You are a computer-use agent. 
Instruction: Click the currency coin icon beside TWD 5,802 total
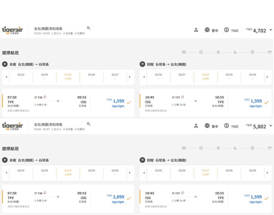pyautogui.click(x=226, y=126)
